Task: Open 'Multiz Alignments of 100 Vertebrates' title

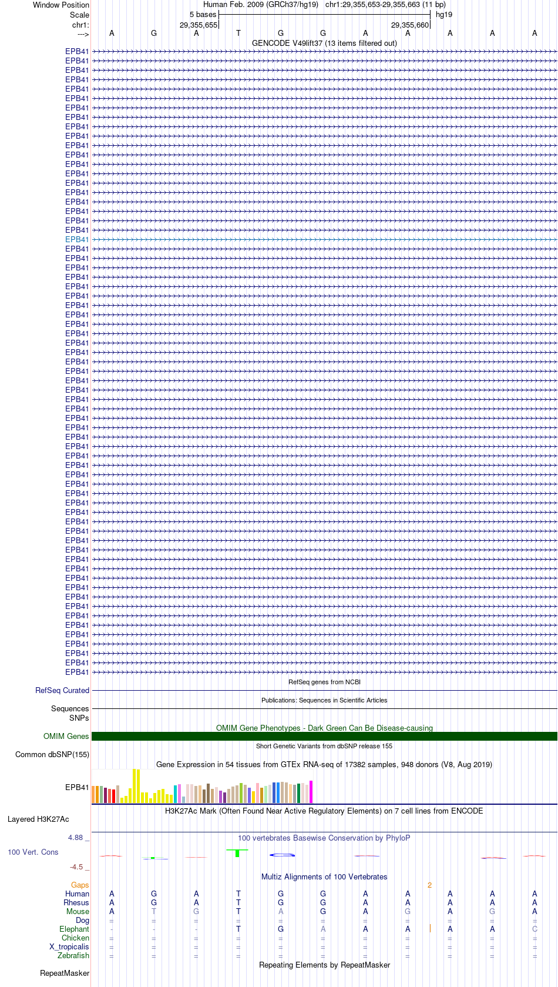Action: (324, 876)
